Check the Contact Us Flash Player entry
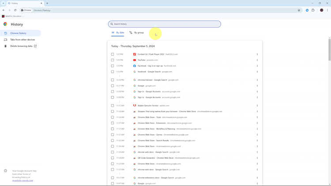331x186 pixels. coord(113,54)
